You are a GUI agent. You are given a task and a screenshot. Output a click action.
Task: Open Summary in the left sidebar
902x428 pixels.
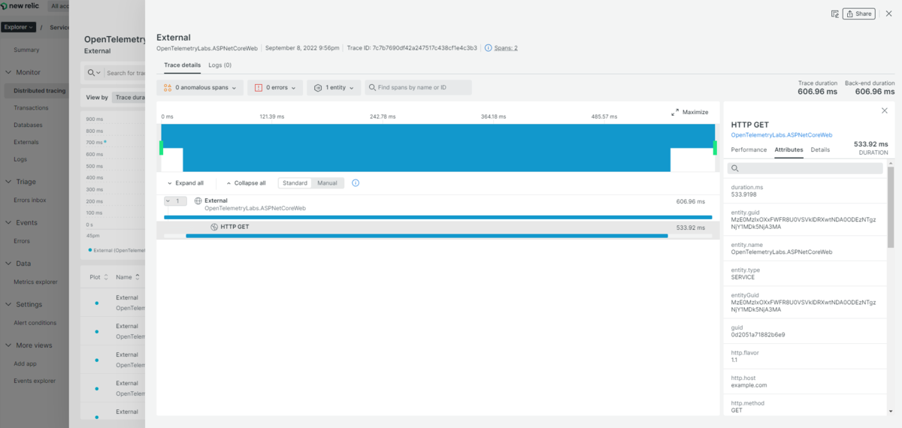click(26, 50)
